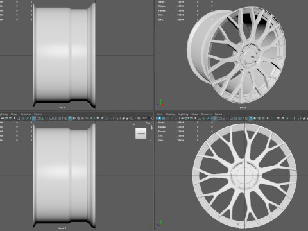This screenshot has width=308, height=231.
Task: Toggle isolate select in the FRONT-cube panel
Action: [117, 118]
